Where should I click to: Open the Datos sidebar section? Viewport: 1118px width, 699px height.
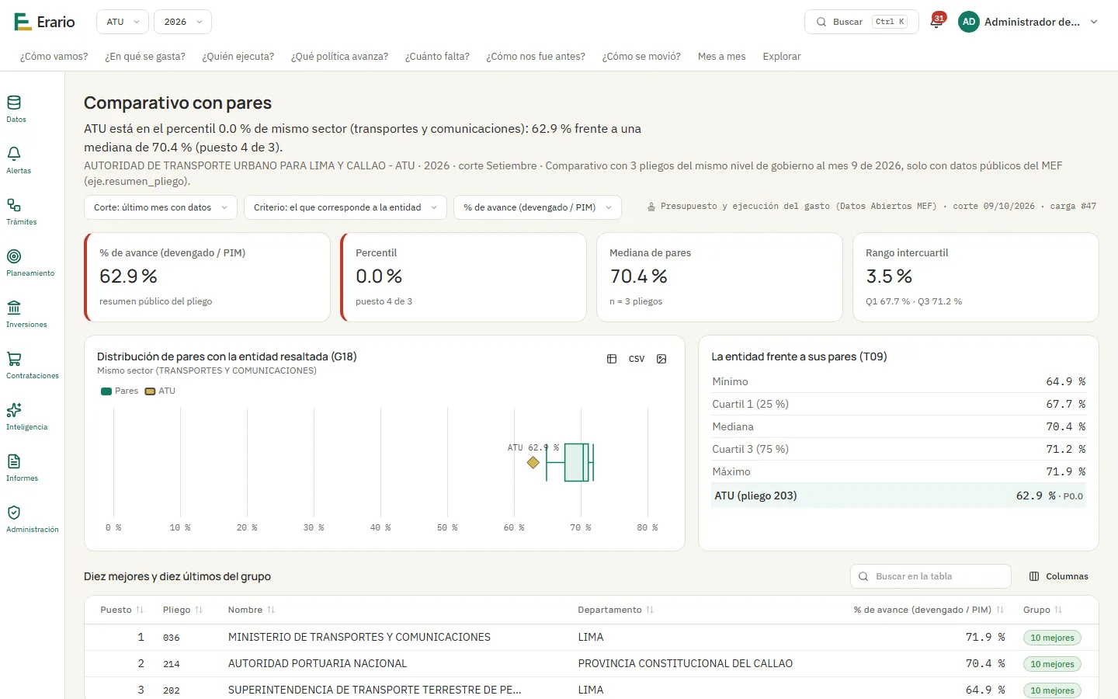[x=16, y=109]
